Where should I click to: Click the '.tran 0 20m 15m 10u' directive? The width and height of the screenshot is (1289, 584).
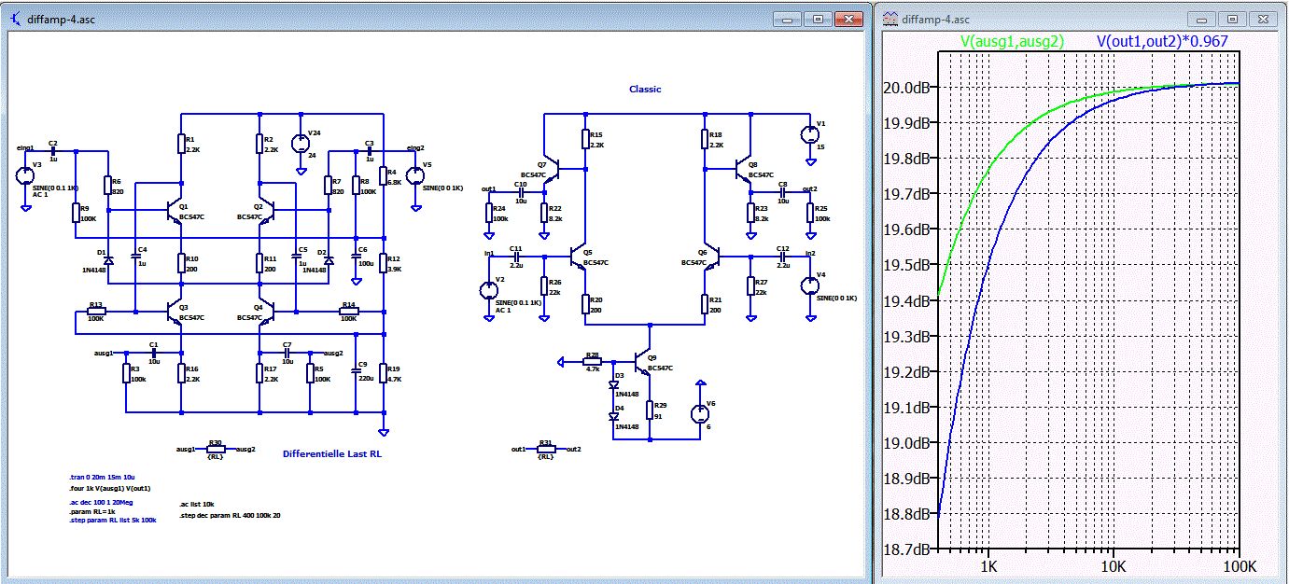point(100,476)
